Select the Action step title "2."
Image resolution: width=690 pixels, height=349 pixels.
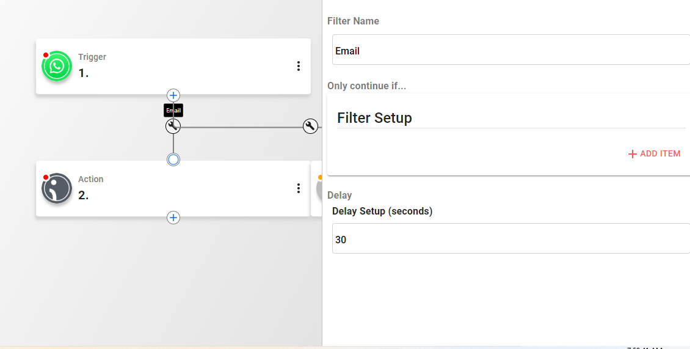(x=84, y=195)
